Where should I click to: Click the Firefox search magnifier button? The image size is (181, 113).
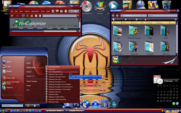[78, 16]
